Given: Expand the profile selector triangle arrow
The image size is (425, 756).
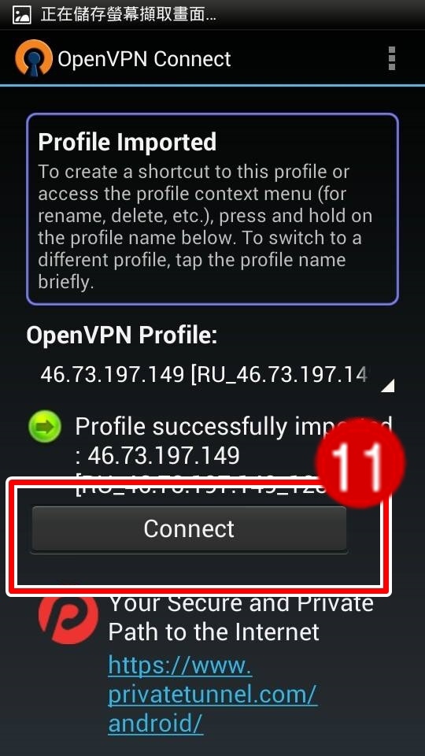Looking at the screenshot, I should click(x=388, y=385).
